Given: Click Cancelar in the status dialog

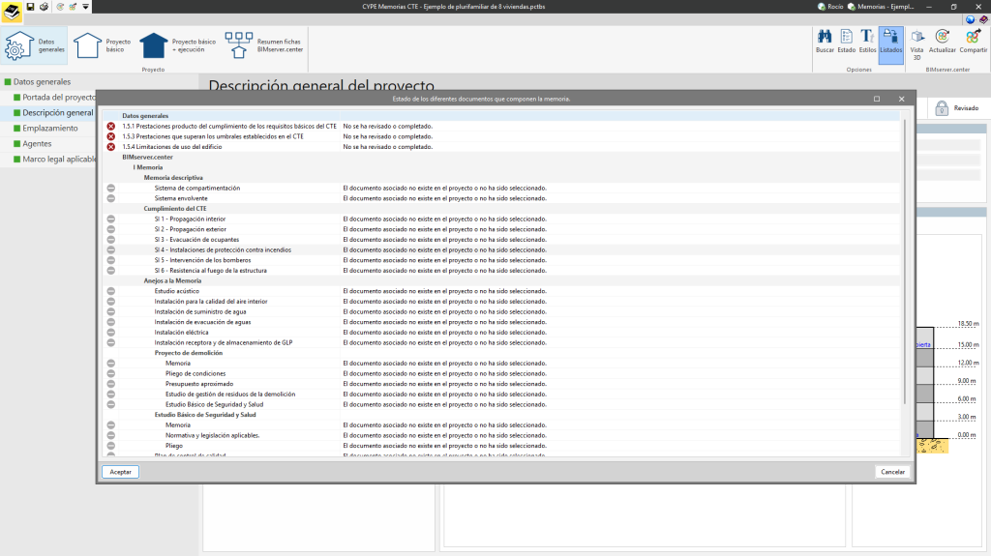Looking at the screenshot, I should (892, 472).
